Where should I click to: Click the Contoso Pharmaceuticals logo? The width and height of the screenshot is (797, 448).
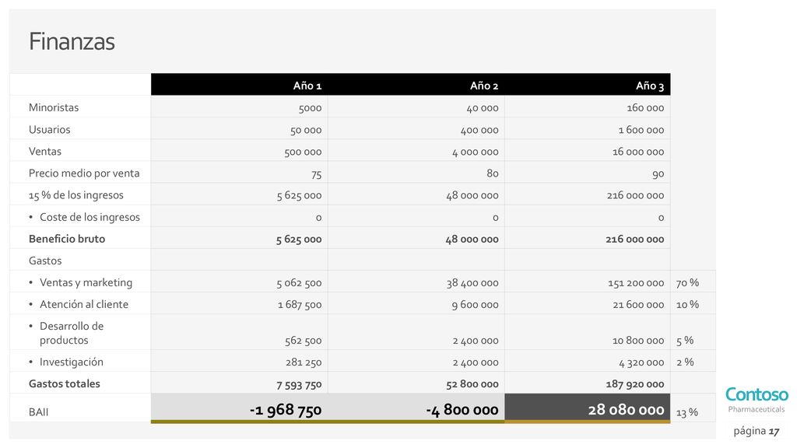pyautogui.click(x=757, y=400)
